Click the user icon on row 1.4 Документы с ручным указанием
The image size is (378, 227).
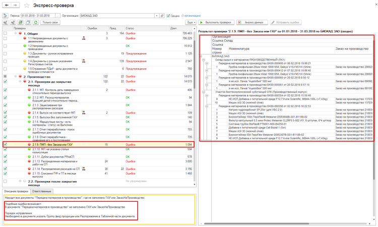84,61
